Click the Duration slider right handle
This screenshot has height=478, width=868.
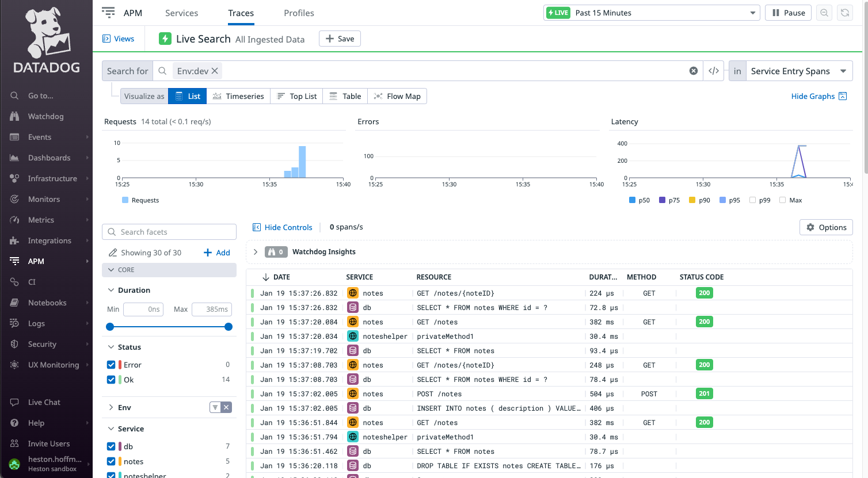pos(229,327)
